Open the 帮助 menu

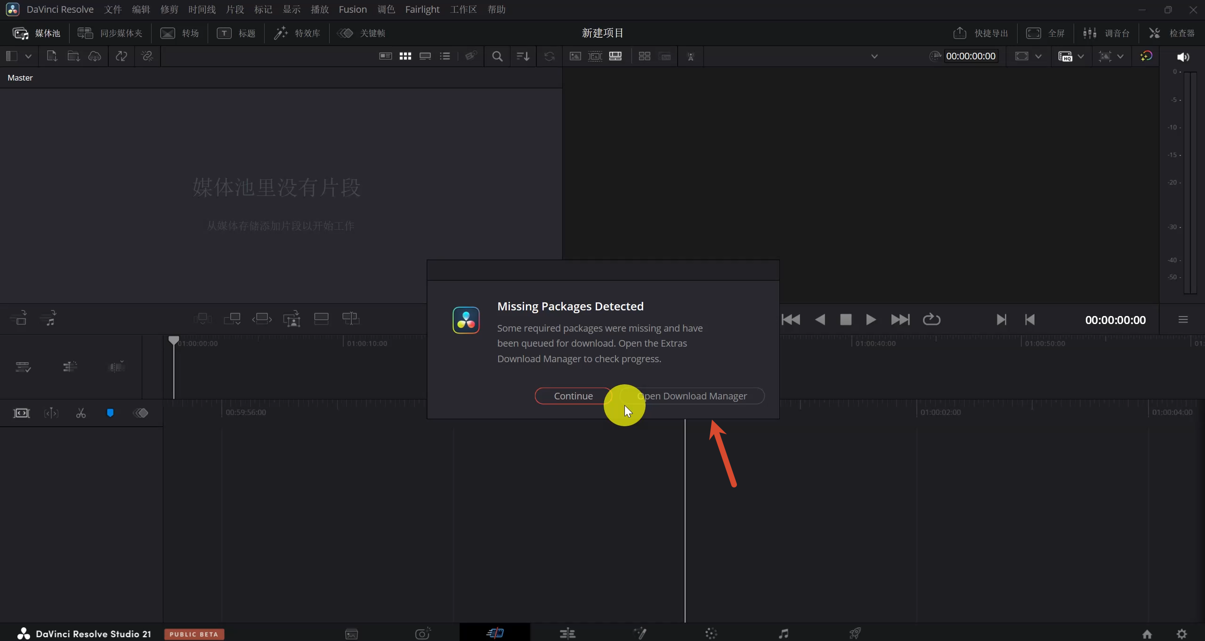(496, 9)
